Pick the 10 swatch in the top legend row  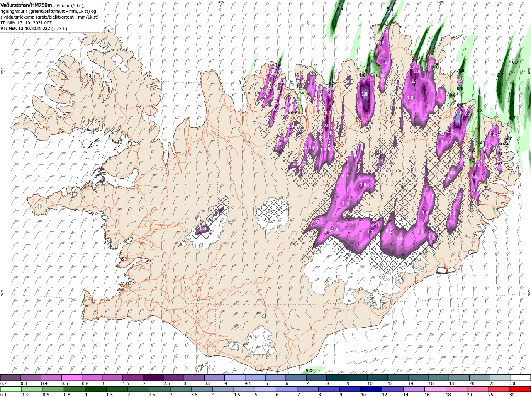(378, 378)
